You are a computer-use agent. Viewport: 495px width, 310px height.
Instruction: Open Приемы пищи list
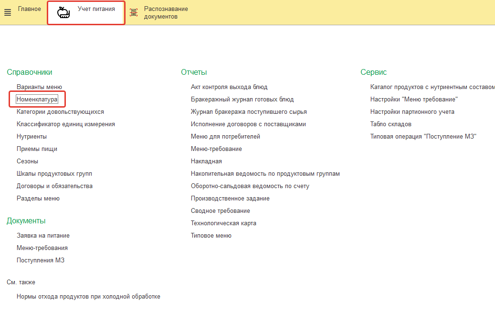point(37,149)
